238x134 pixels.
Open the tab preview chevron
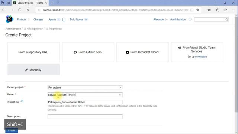pos(58,3)
